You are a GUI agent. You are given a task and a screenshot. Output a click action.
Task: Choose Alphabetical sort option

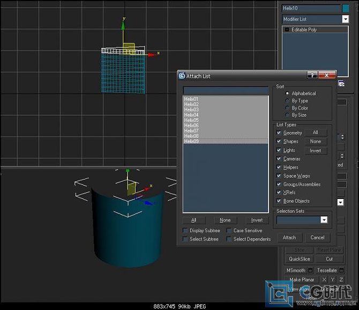point(287,93)
